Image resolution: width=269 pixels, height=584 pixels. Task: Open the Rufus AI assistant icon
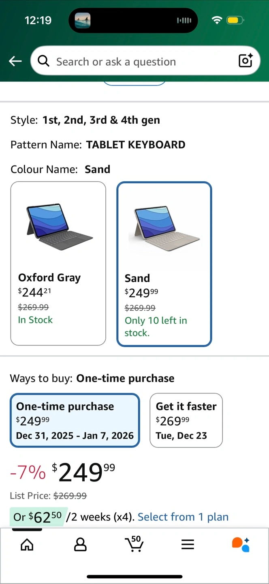(241, 544)
